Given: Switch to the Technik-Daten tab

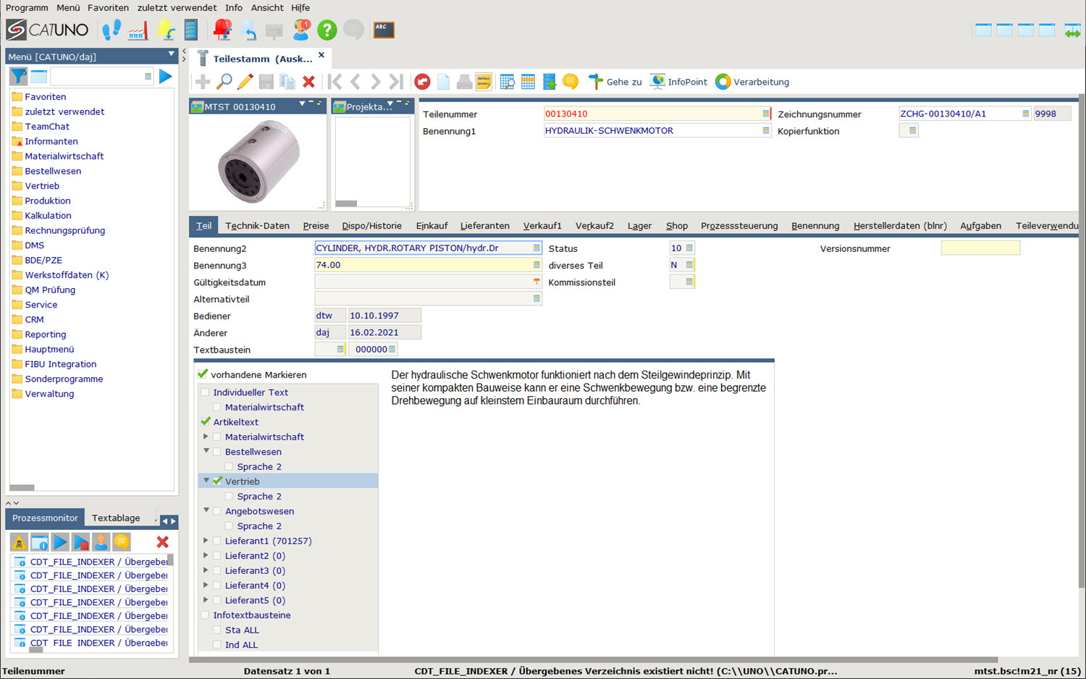Looking at the screenshot, I should point(257,226).
